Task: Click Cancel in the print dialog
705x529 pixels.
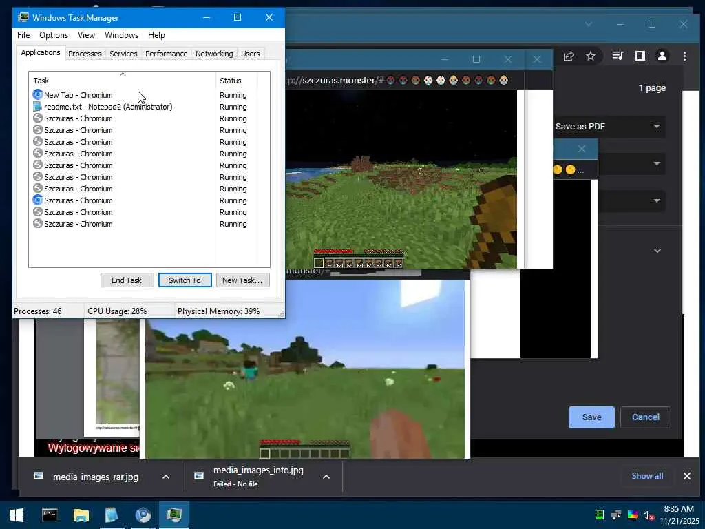Action: coord(646,417)
